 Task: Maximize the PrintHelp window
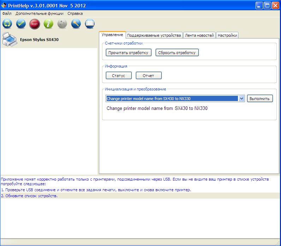pyautogui.click(x=267, y=6)
